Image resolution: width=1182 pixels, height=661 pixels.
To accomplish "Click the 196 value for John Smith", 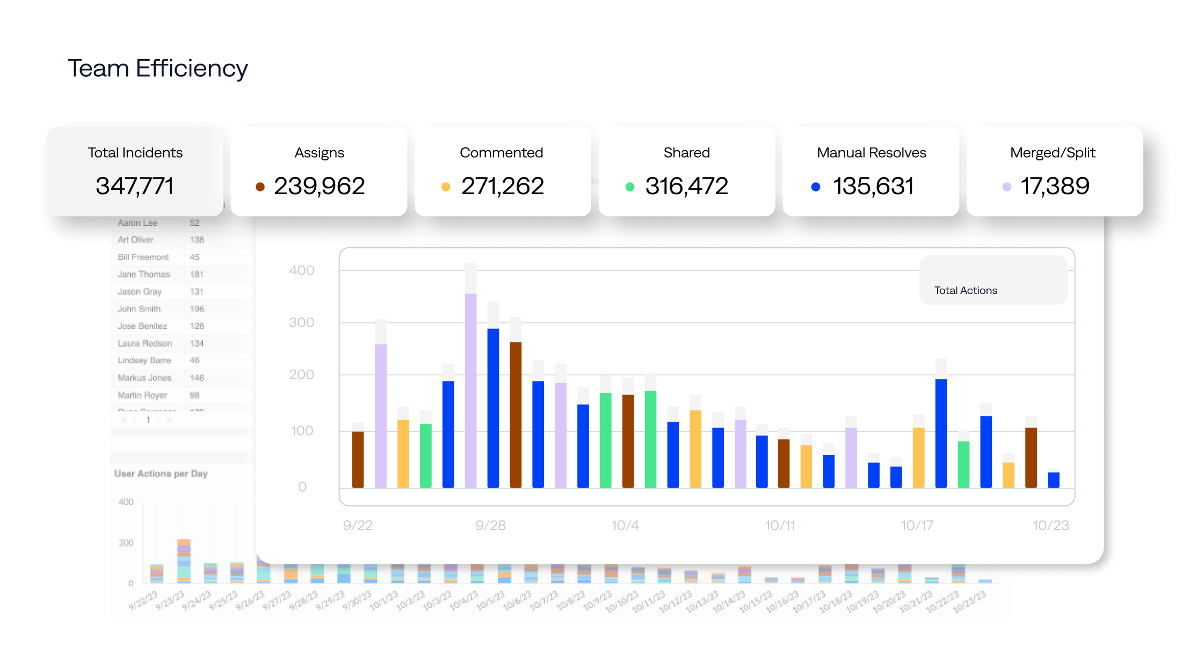I will click(x=197, y=309).
